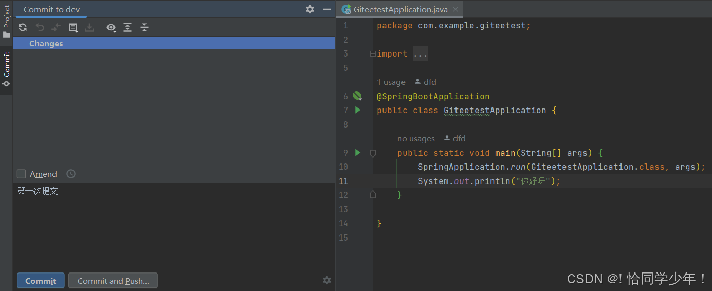Click the "你好呀" string literal
This screenshot has height=291, width=712.
coord(533,181)
